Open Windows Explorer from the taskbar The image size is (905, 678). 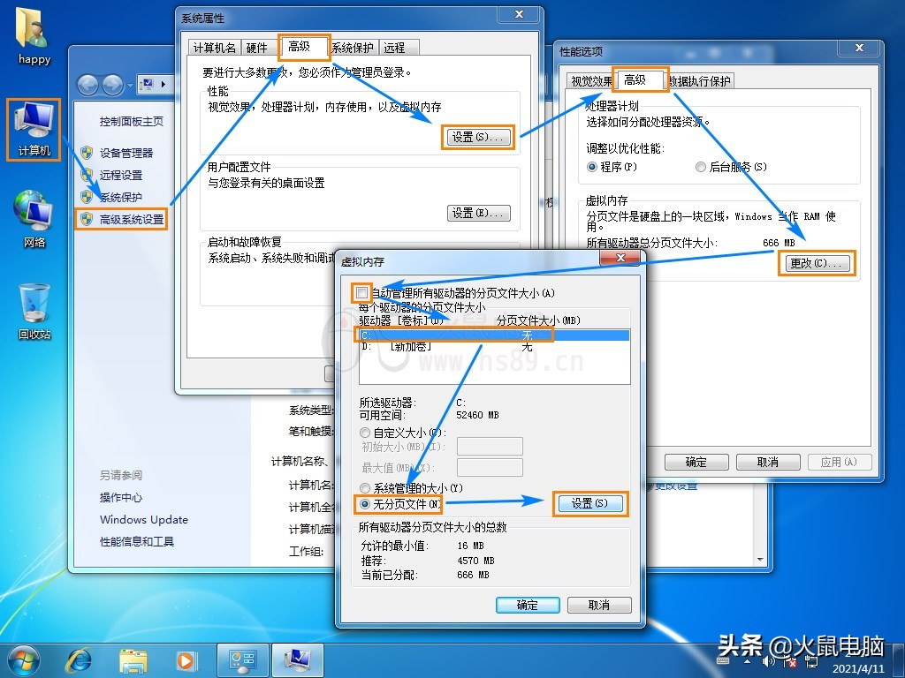[133, 659]
